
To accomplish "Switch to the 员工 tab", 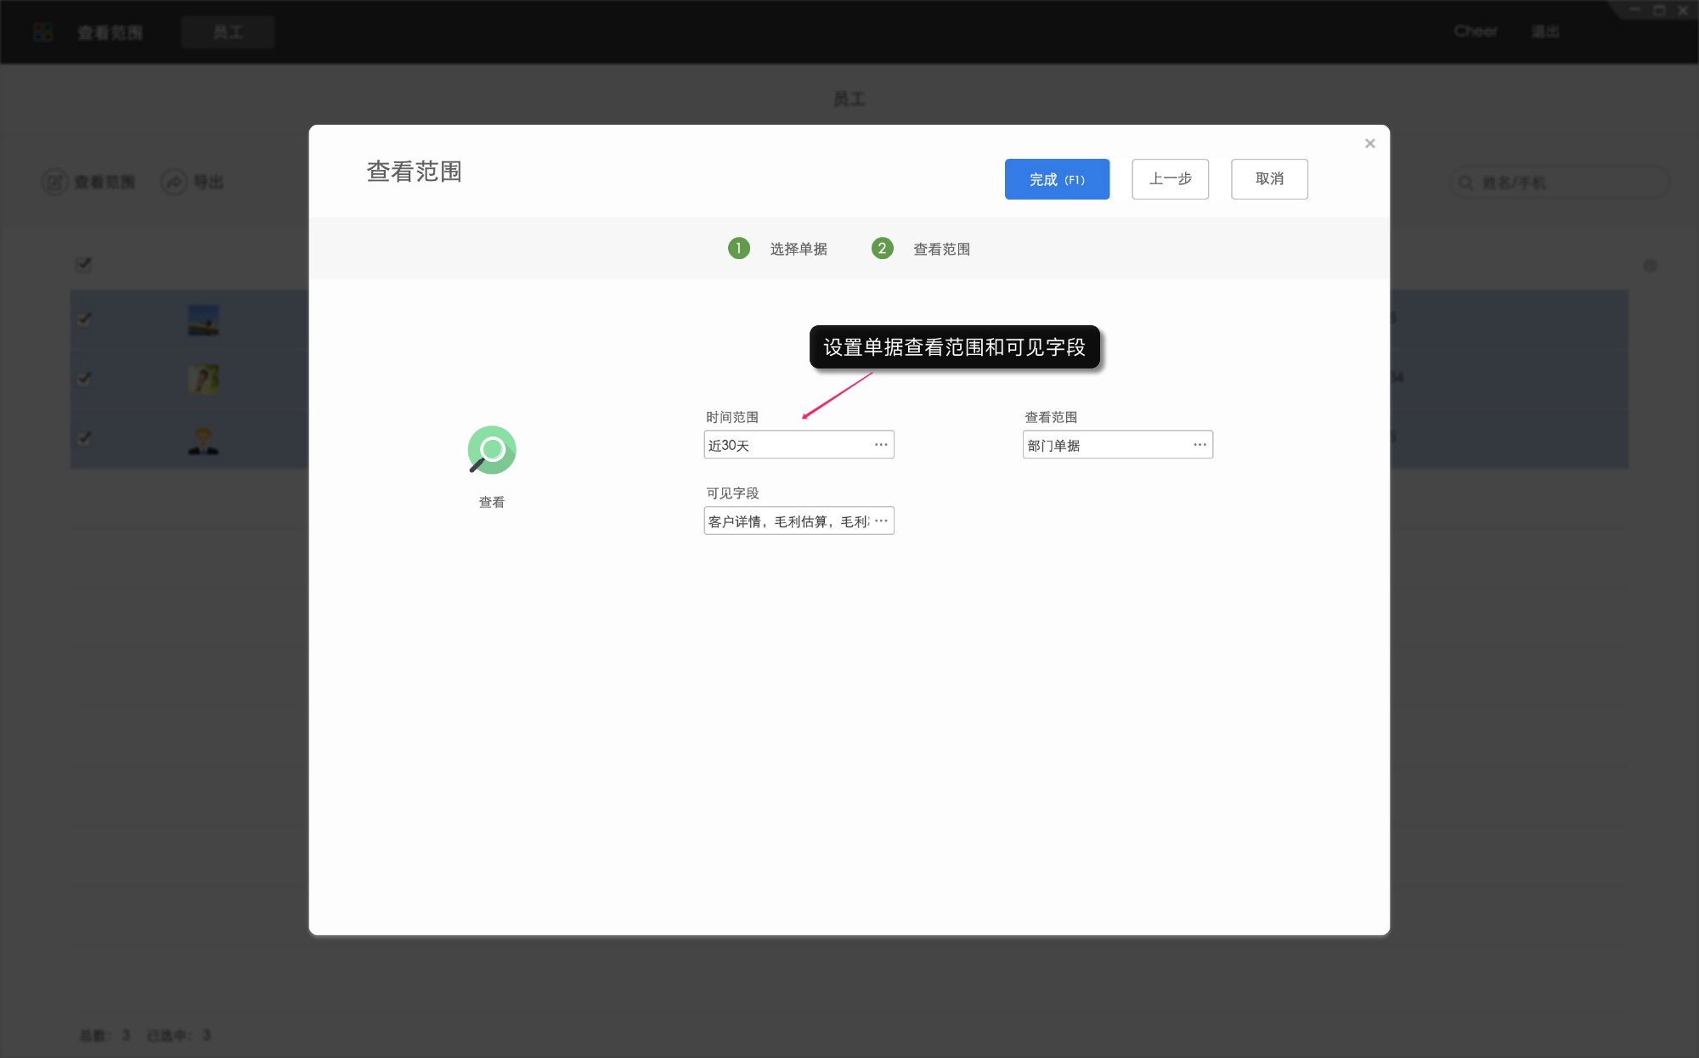I will click(x=227, y=31).
